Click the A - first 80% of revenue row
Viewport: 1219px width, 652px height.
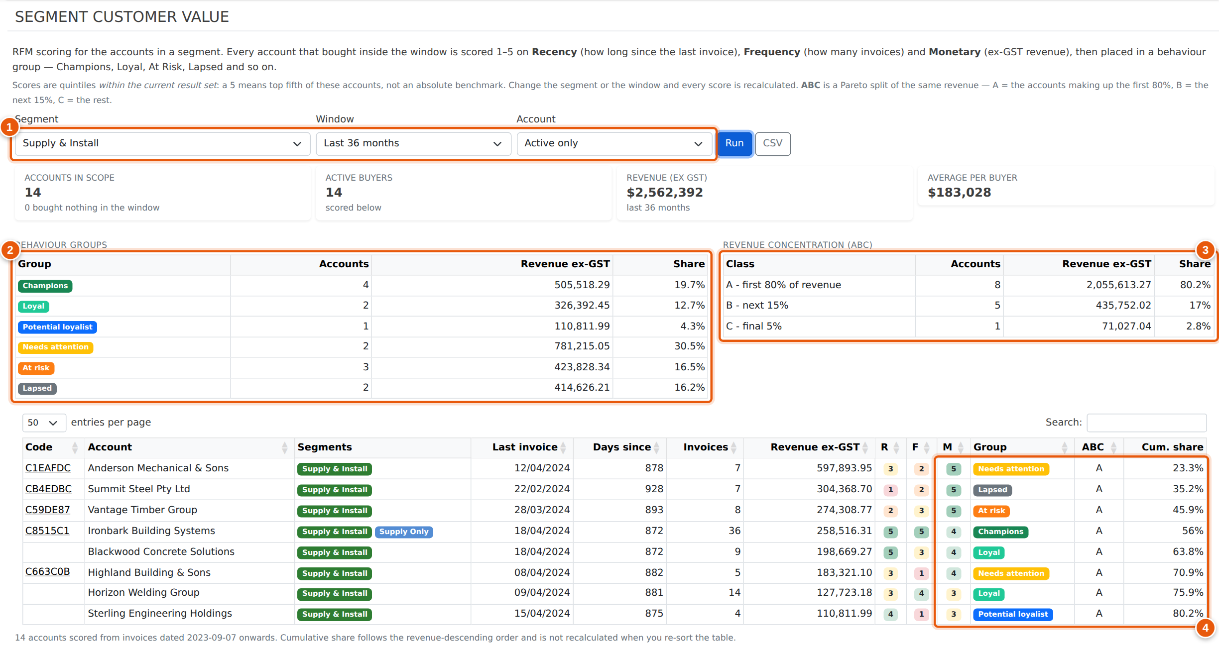(968, 285)
